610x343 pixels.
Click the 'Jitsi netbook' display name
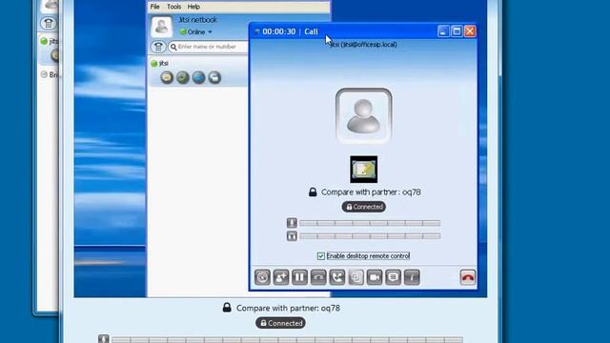197,20
